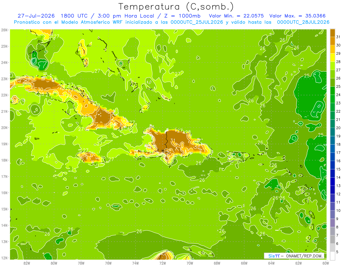Click the 82W longitude axis label
The height and width of the screenshot is (267, 346).
pyautogui.click(x=27, y=263)
